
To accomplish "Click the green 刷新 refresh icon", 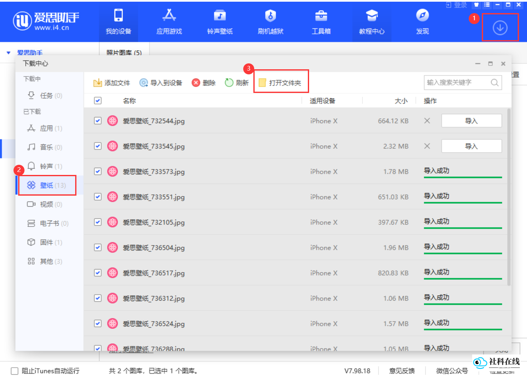I will click(229, 82).
